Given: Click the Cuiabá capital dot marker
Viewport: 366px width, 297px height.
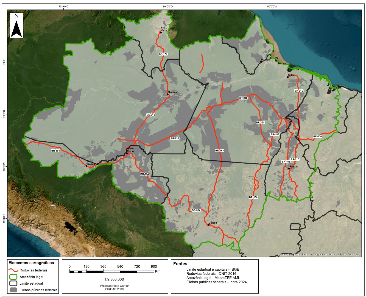Looking at the screenshot, I should point(208,225).
